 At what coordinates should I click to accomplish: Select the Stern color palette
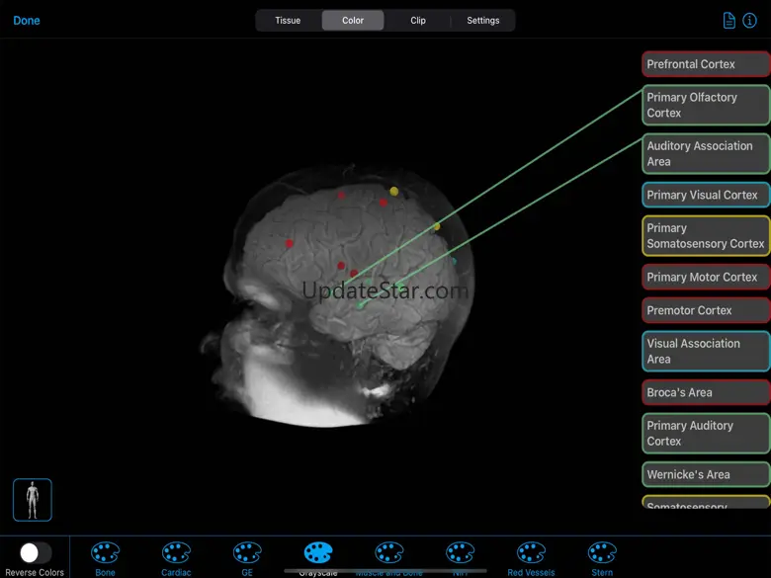[602, 553]
